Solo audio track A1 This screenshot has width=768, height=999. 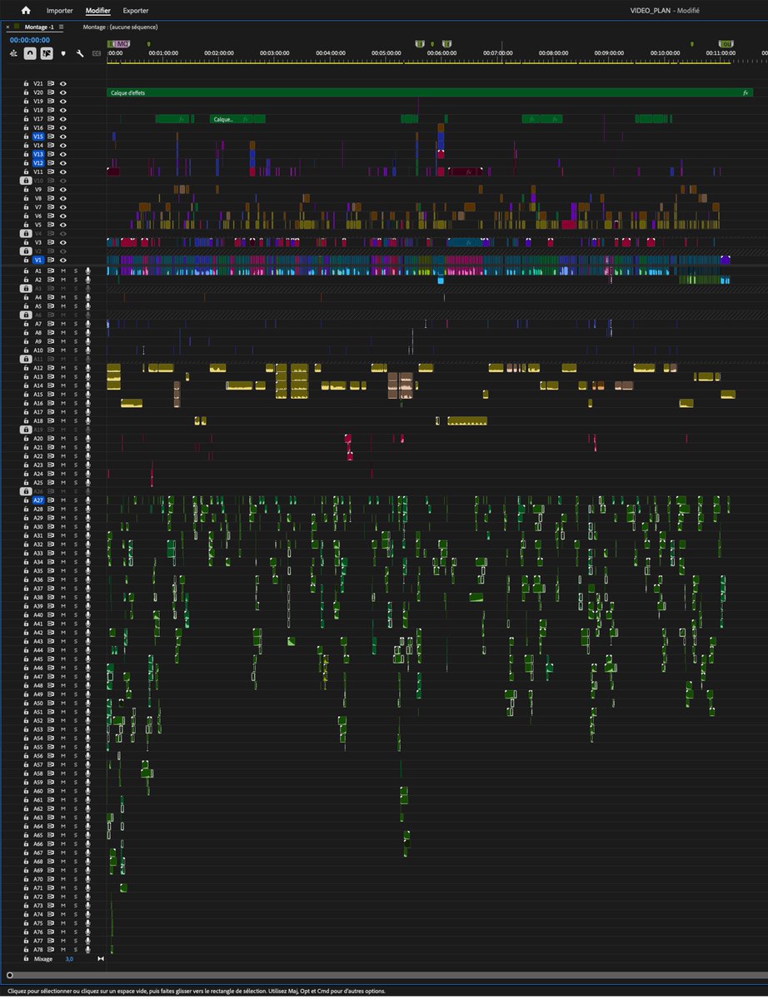coord(75,271)
